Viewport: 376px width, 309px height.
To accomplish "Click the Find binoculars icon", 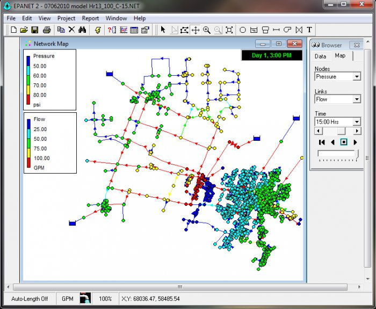I will point(82,30).
